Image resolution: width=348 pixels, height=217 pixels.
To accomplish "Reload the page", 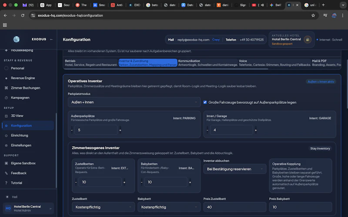I will 23,16.
